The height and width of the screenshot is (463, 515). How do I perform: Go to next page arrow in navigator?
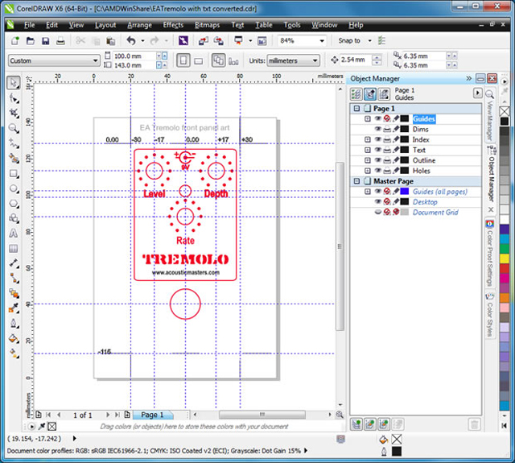tap(107, 415)
